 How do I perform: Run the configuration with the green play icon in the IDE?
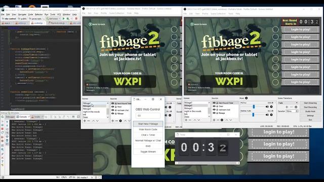[64, 19]
